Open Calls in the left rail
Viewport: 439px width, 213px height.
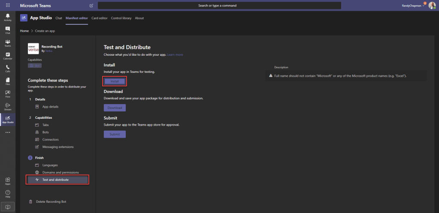coord(8,68)
